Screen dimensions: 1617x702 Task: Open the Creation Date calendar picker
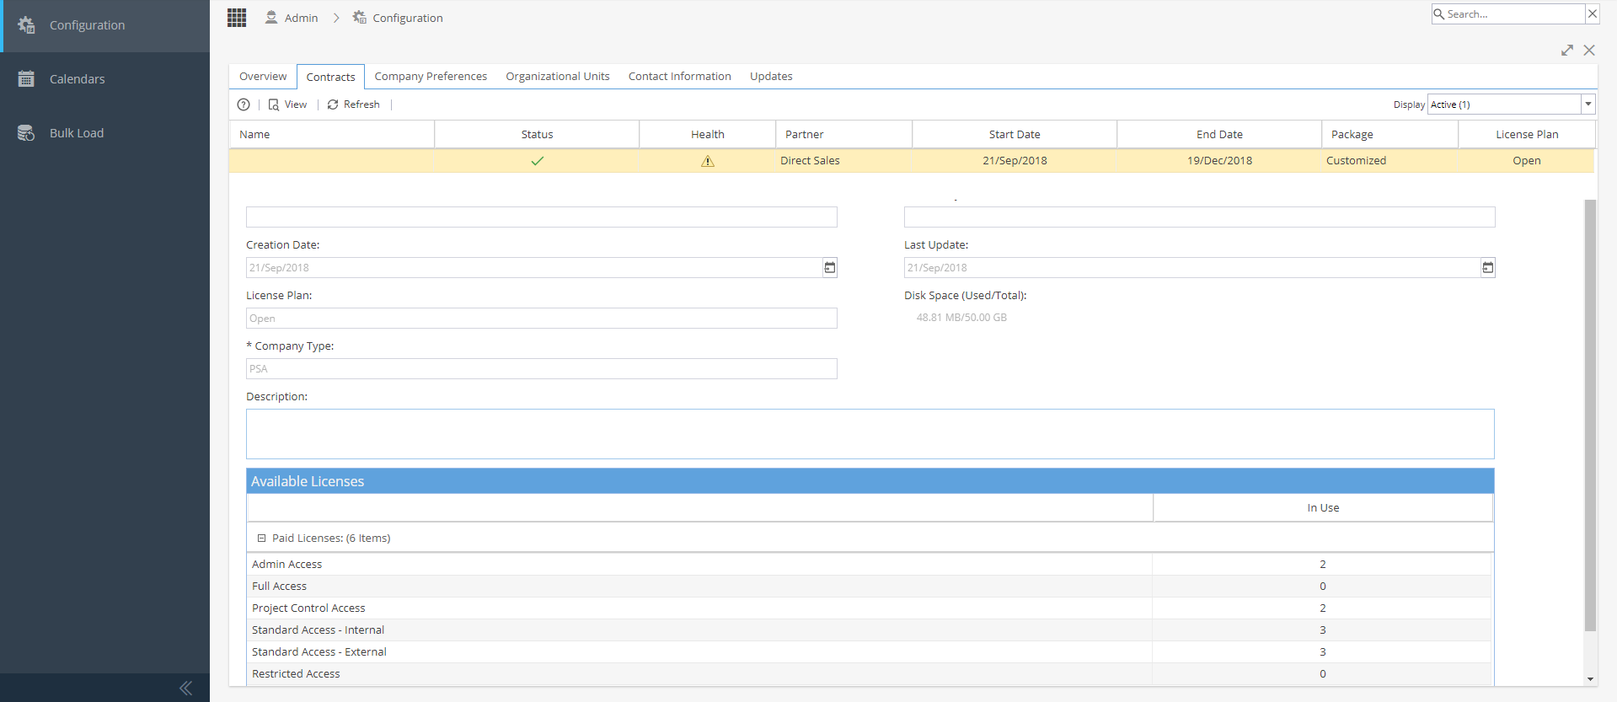click(x=830, y=268)
